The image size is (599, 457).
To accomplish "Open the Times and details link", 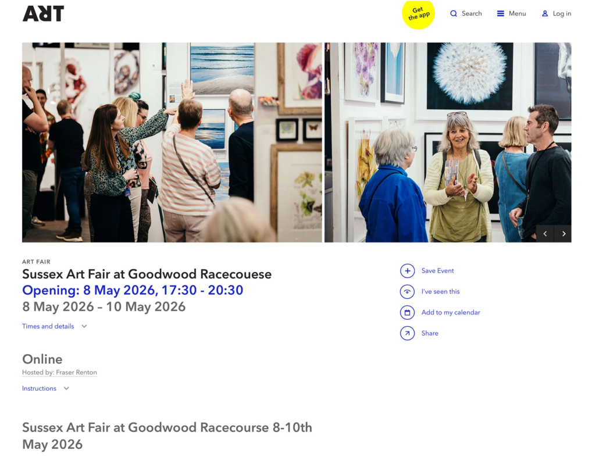I will tap(48, 326).
